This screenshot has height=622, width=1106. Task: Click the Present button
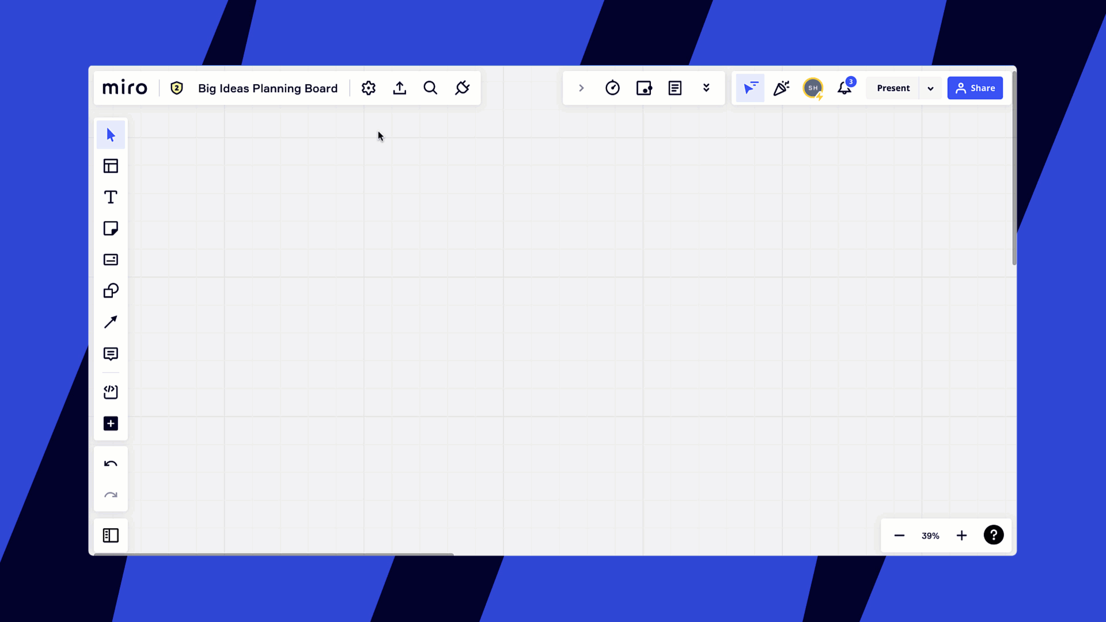pos(893,88)
